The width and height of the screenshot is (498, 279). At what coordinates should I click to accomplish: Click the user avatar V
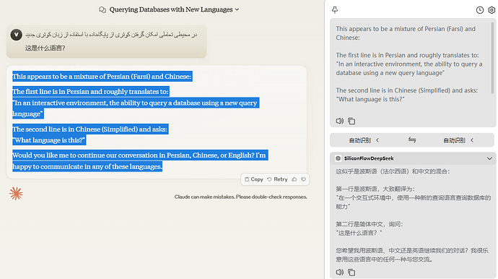(16, 35)
